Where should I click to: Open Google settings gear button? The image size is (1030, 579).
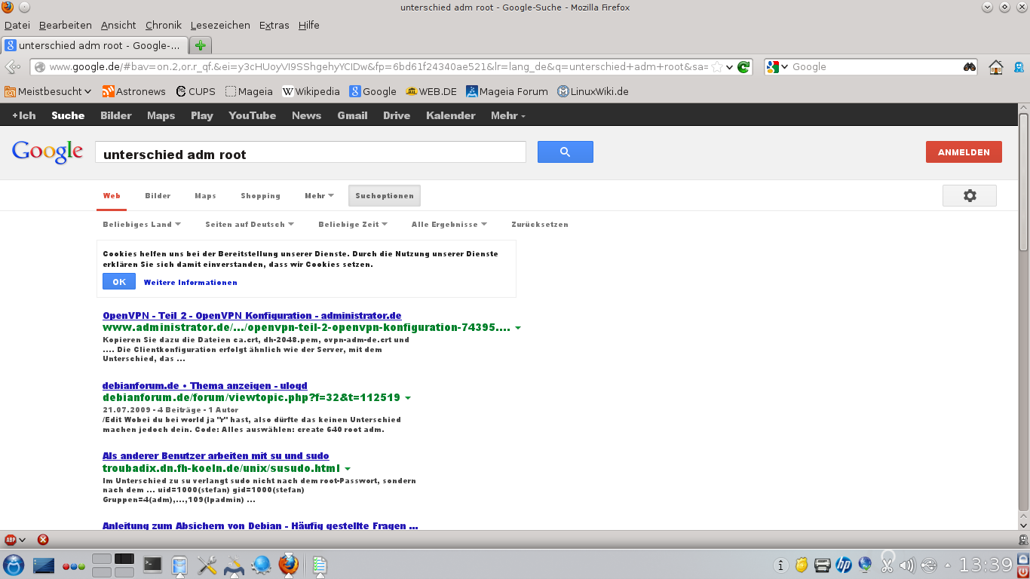click(970, 195)
